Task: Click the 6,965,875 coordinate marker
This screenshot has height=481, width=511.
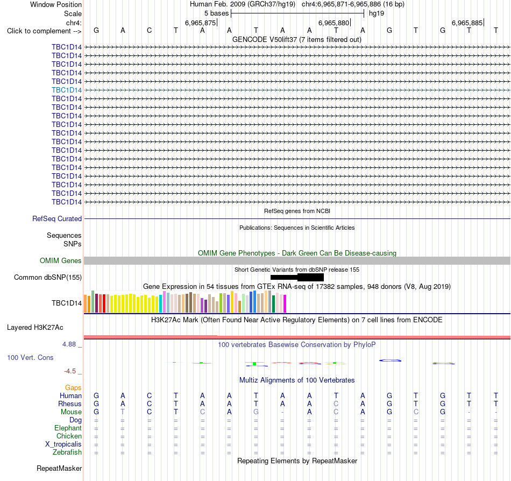Action: (x=201, y=23)
